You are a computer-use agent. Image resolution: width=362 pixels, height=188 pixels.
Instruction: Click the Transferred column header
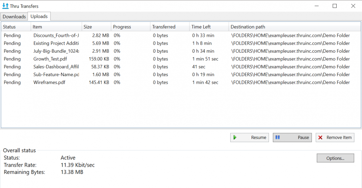[164, 27]
